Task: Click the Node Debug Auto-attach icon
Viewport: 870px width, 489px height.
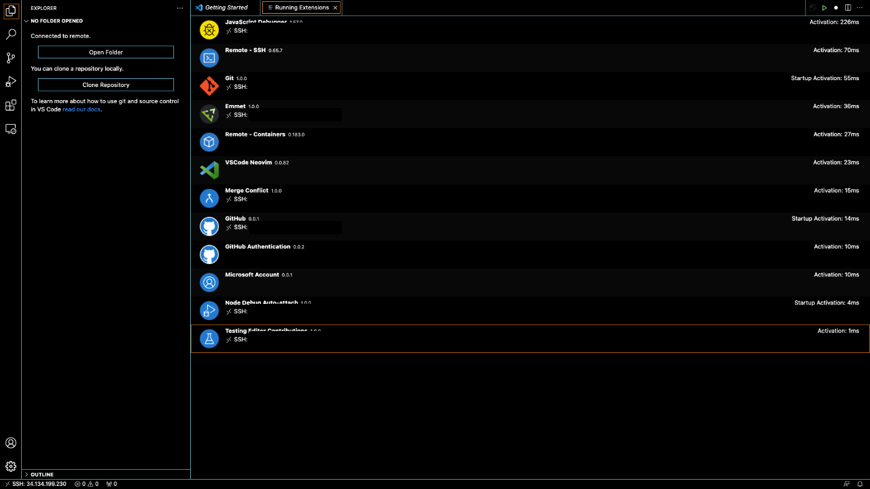Action: (209, 310)
